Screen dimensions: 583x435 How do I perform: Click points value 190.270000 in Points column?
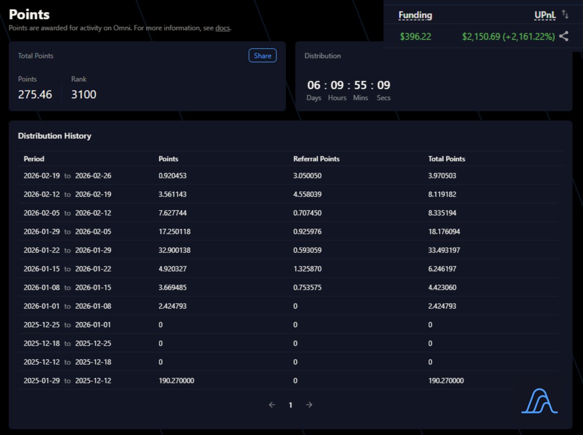point(176,381)
